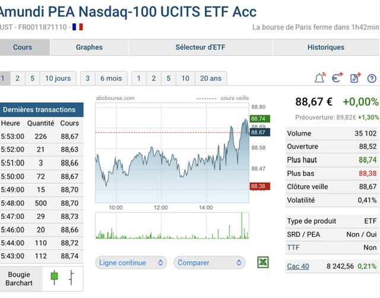Open the help question mark icon
Screen dimensions: 380x298
tap(372, 78)
